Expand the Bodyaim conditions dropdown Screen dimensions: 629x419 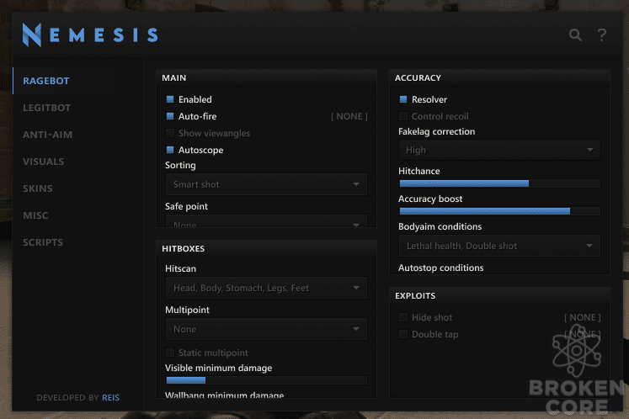499,246
